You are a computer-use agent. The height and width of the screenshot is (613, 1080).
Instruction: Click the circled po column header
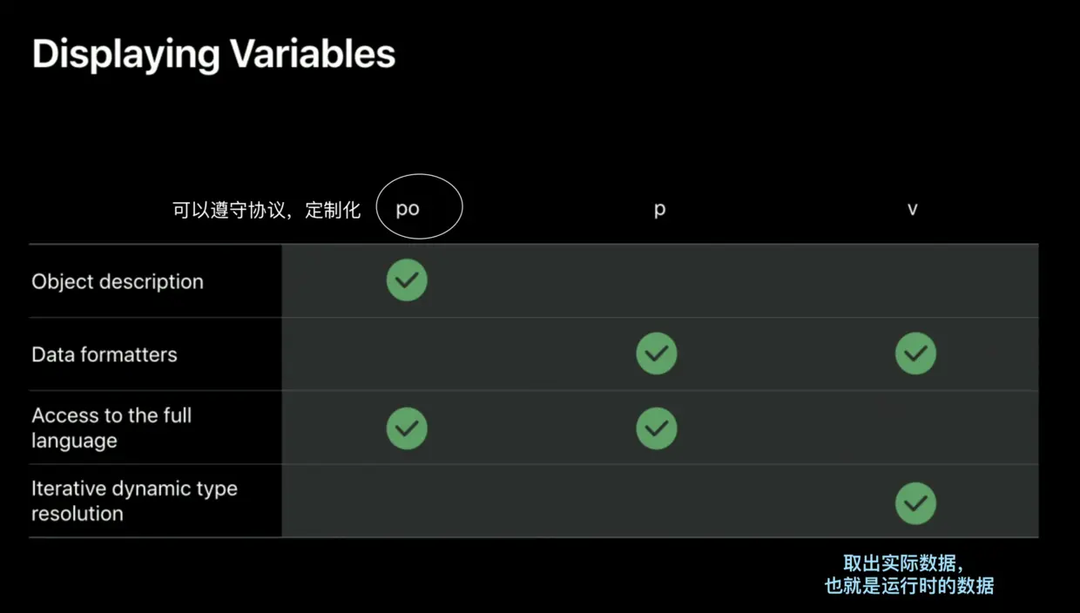(x=408, y=208)
